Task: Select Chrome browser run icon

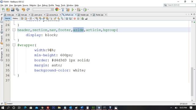Action: [x=57, y=9]
